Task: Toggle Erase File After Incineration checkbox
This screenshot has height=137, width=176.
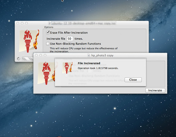Action: pos(48,32)
